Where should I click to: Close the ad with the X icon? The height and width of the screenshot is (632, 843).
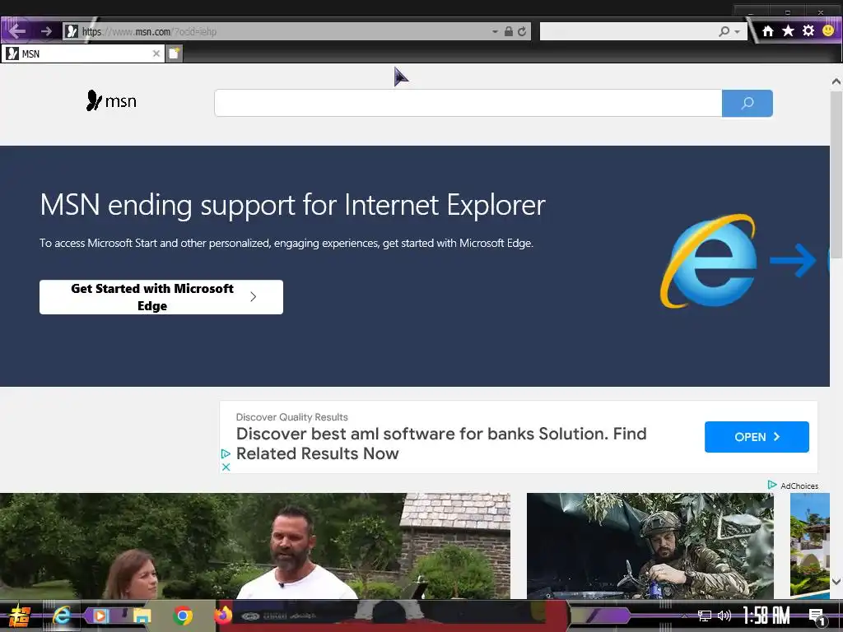tap(226, 467)
